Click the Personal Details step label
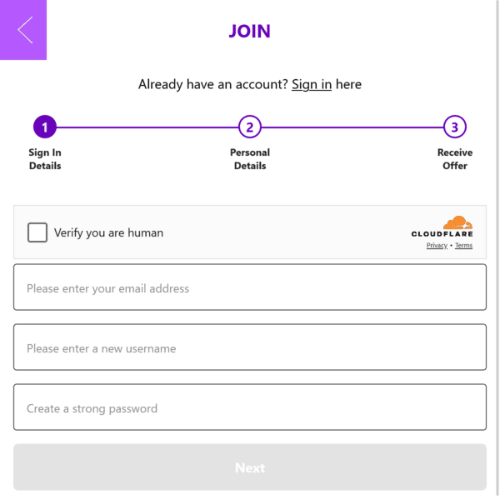The height and width of the screenshot is (500, 500). point(250,159)
